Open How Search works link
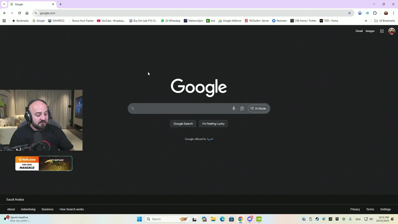This screenshot has height=224, width=398. [72, 209]
